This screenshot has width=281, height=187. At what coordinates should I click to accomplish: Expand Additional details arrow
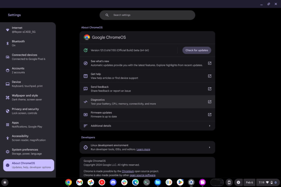(x=210, y=126)
